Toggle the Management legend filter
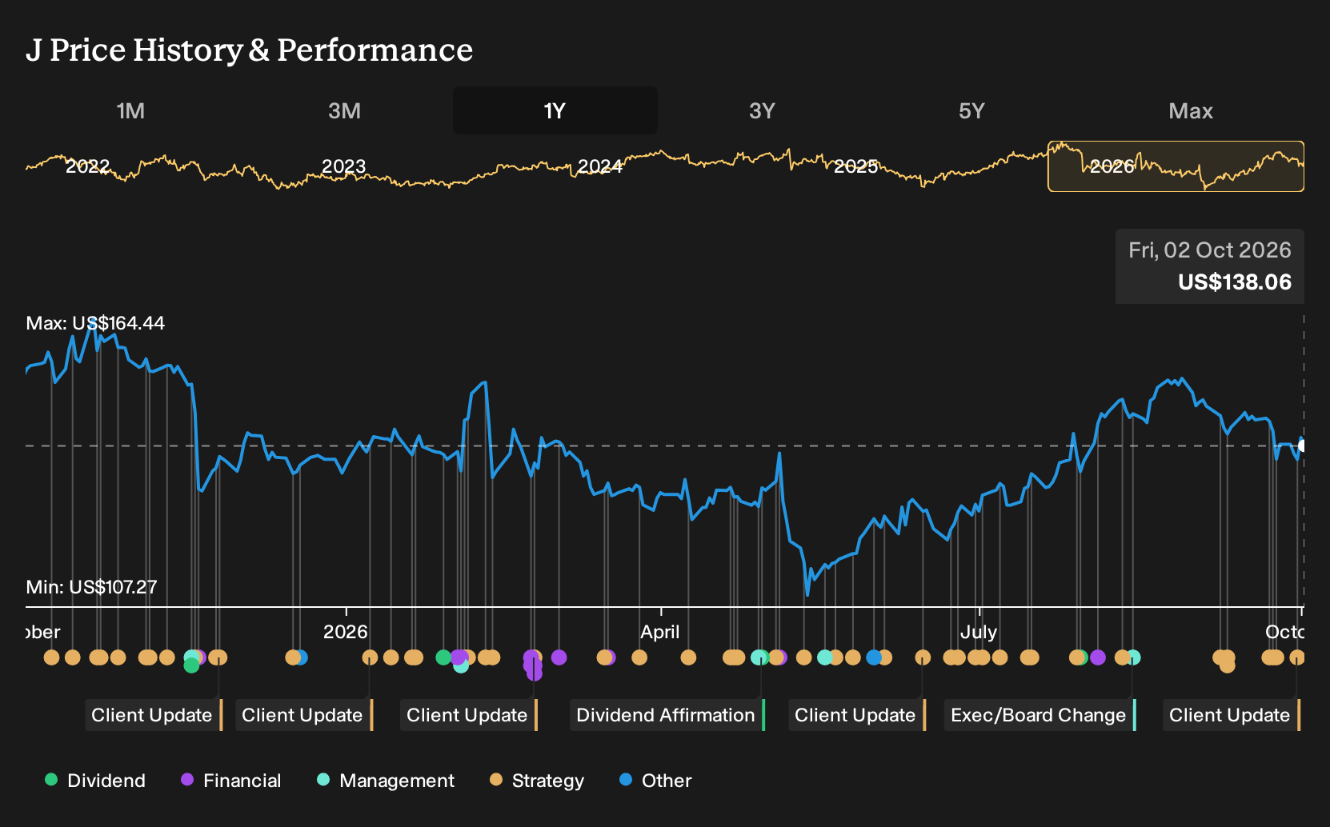This screenshot has height=827, width=1330. click(385, 781)
